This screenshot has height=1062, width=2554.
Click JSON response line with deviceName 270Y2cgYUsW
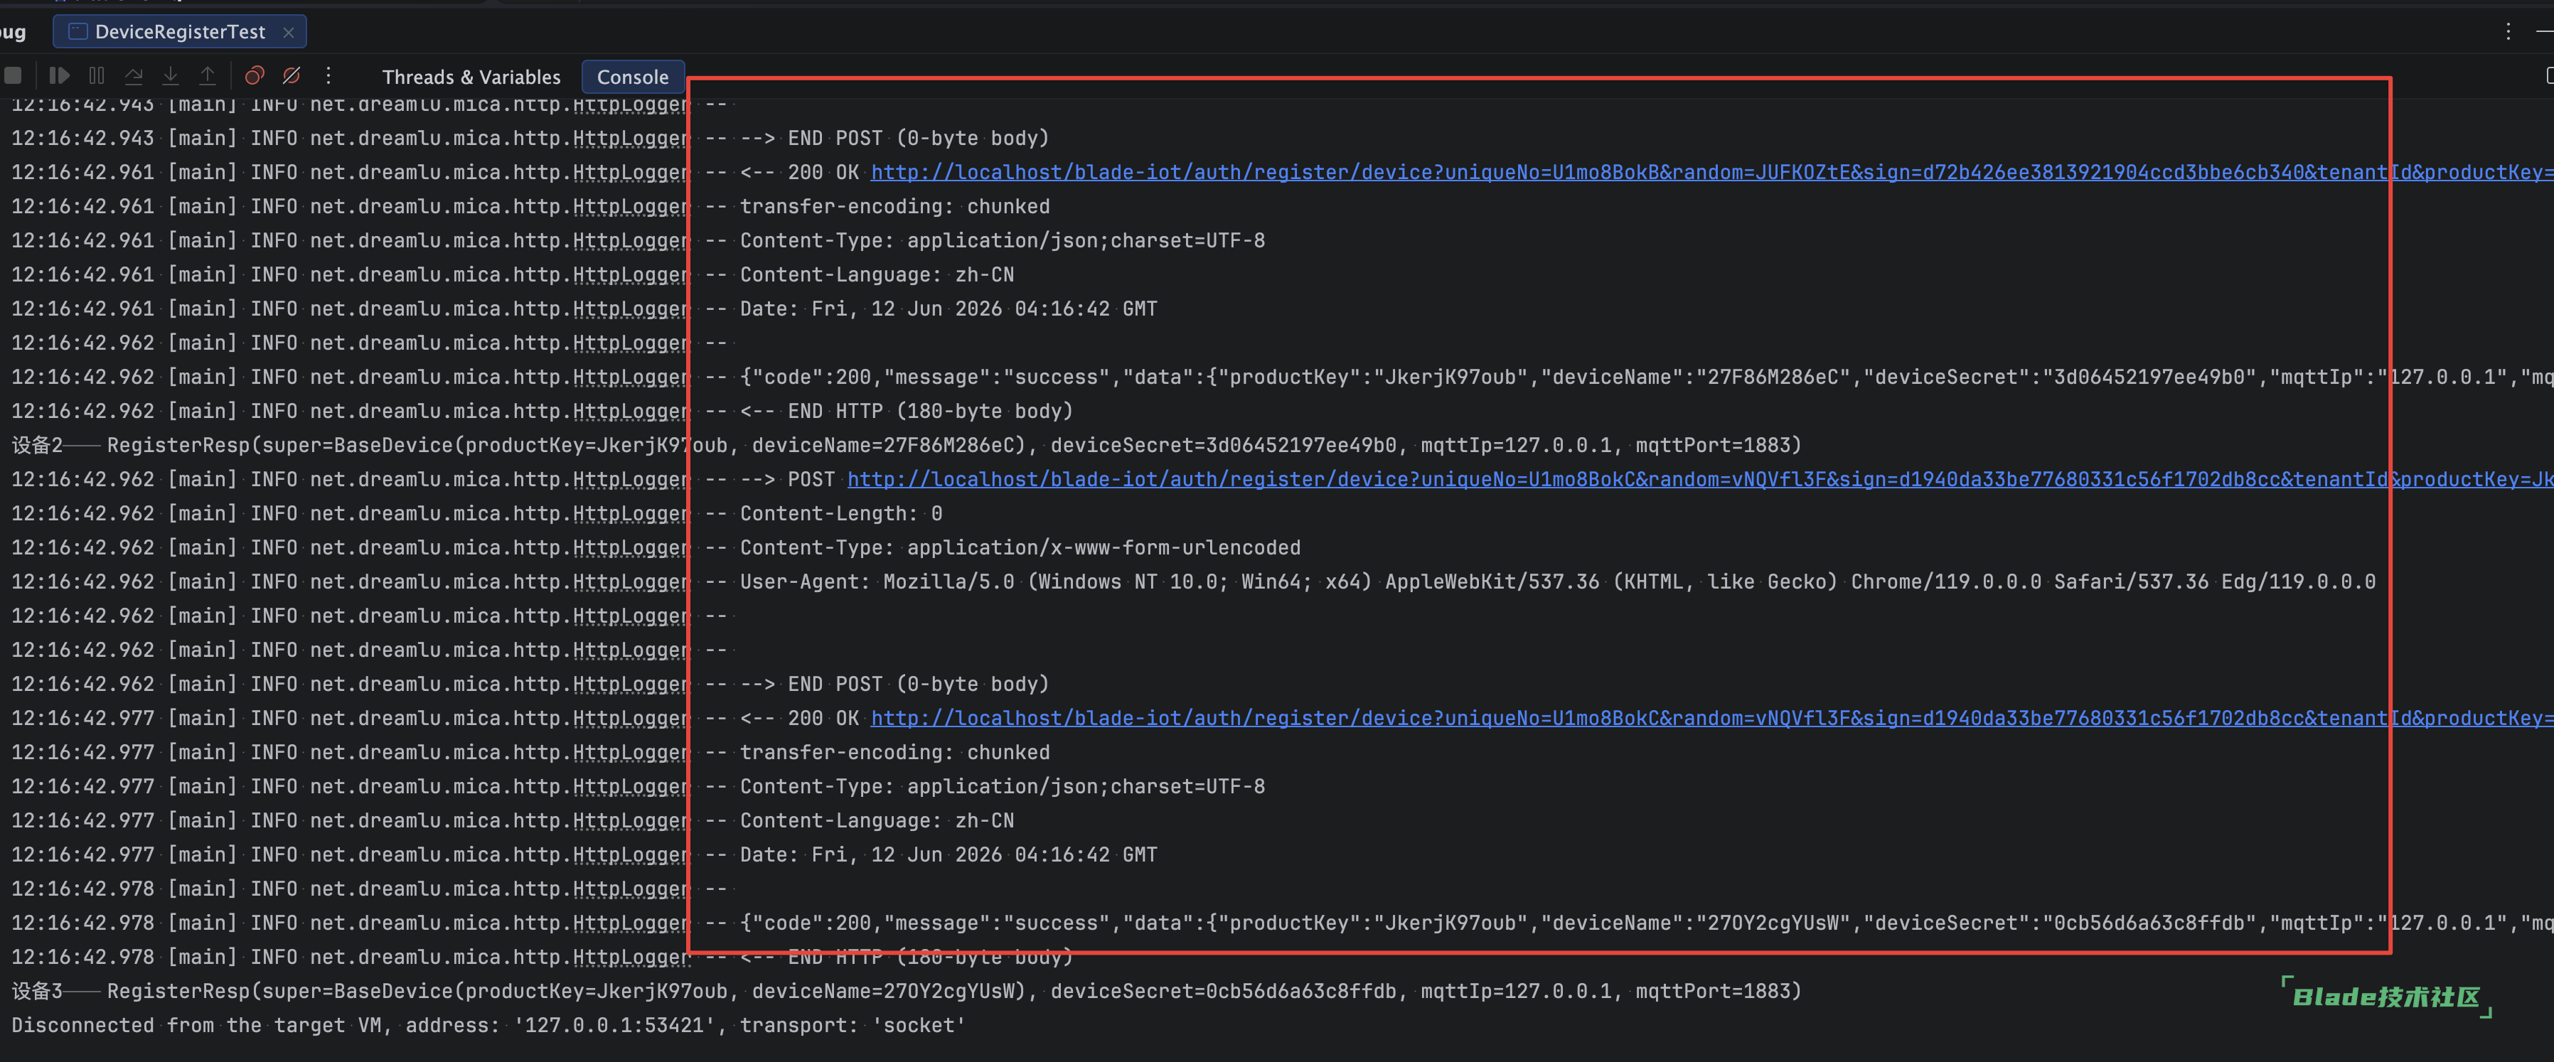tap(1282, 923)
